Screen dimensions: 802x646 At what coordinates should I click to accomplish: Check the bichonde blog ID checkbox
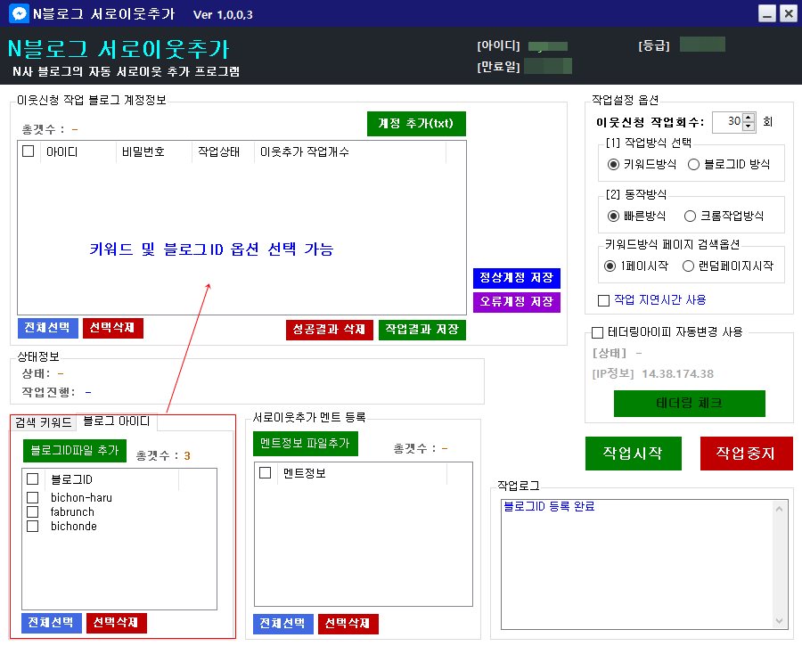33,526
